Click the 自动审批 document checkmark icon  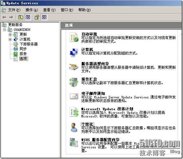[74, 37]
